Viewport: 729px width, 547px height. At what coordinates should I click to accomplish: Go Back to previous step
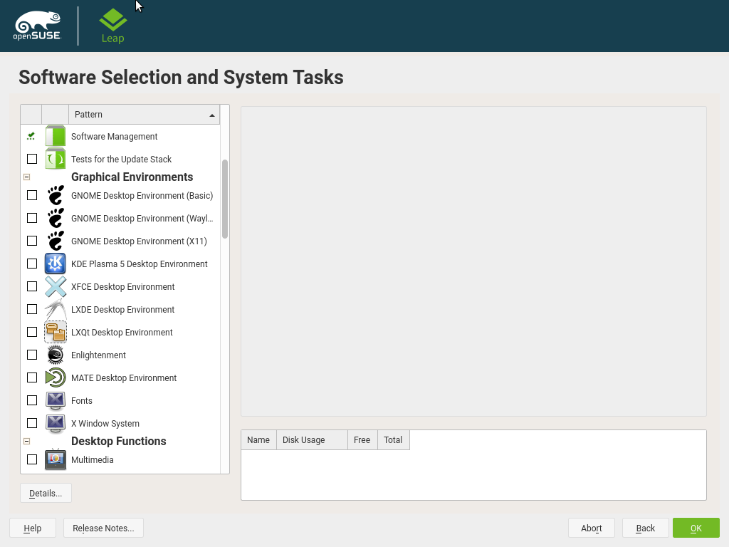tap(645, 528)
